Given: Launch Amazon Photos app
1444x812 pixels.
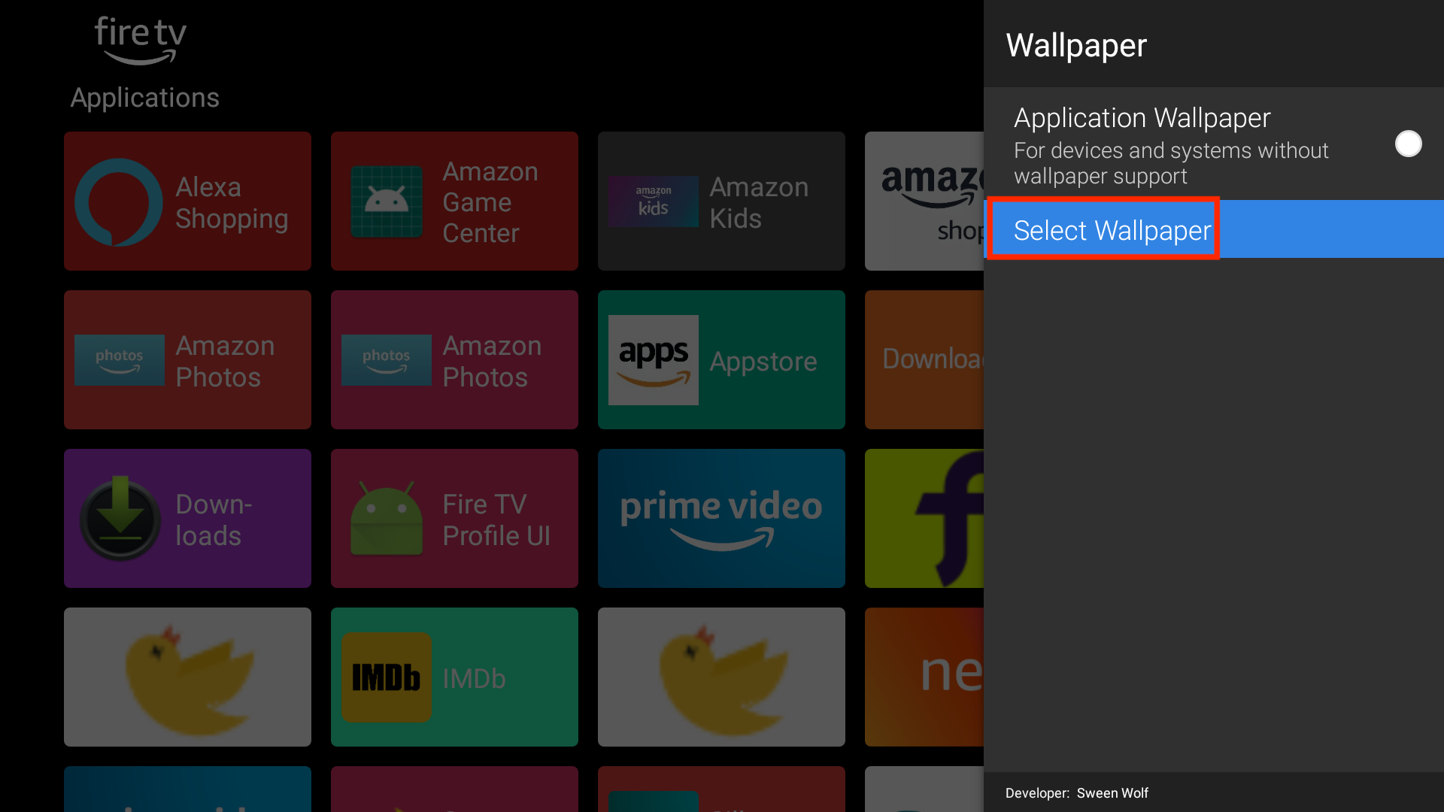Looking at the screenshot, I should [187, 360].
